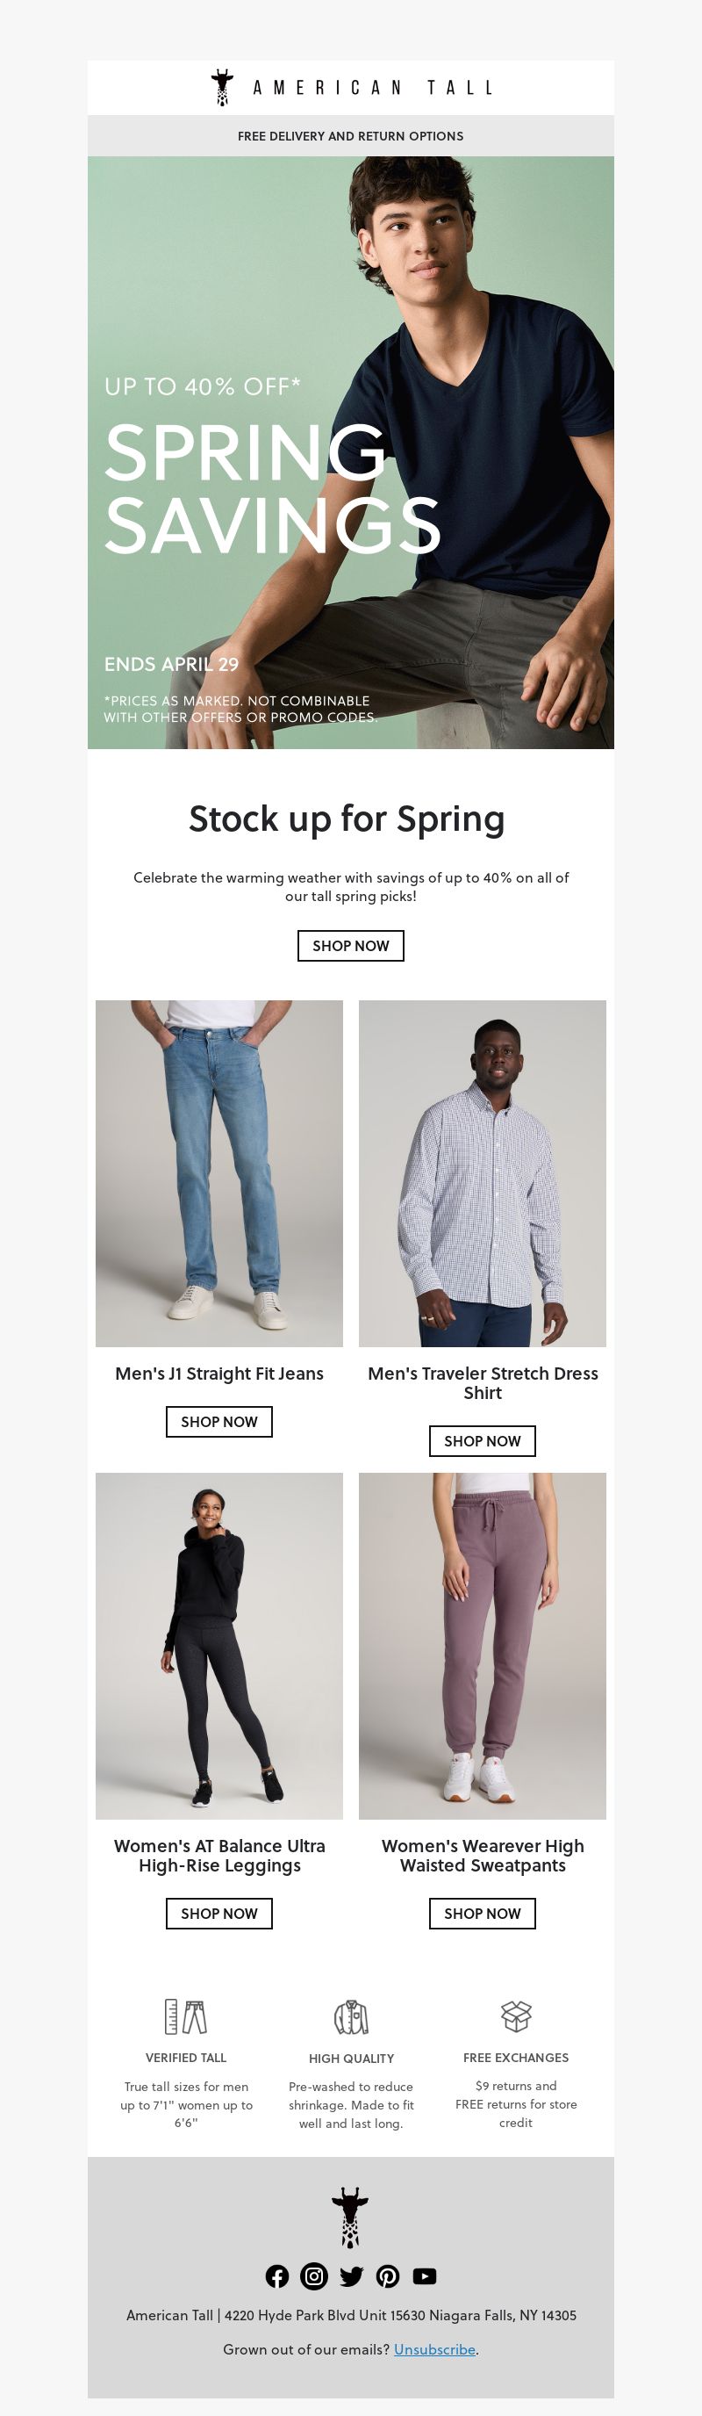
Task: Click the Free Exchanges box icon
Action: tap(517, 2016)
